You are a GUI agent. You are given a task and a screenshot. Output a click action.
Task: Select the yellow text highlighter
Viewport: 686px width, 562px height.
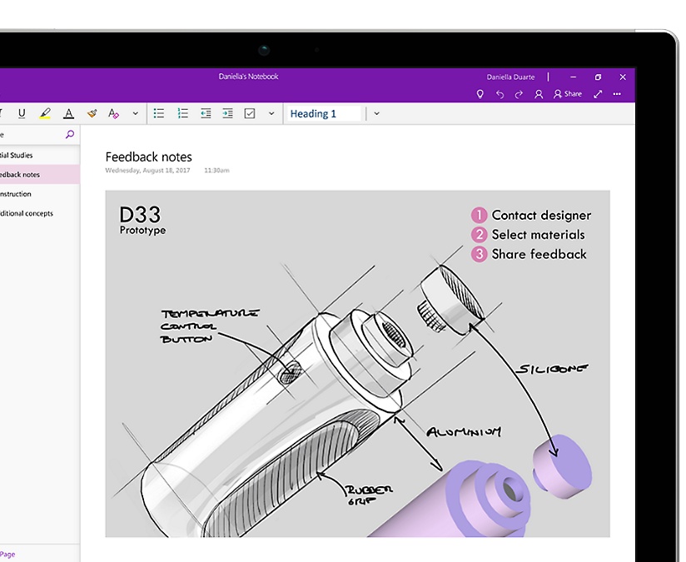[45, 114]
